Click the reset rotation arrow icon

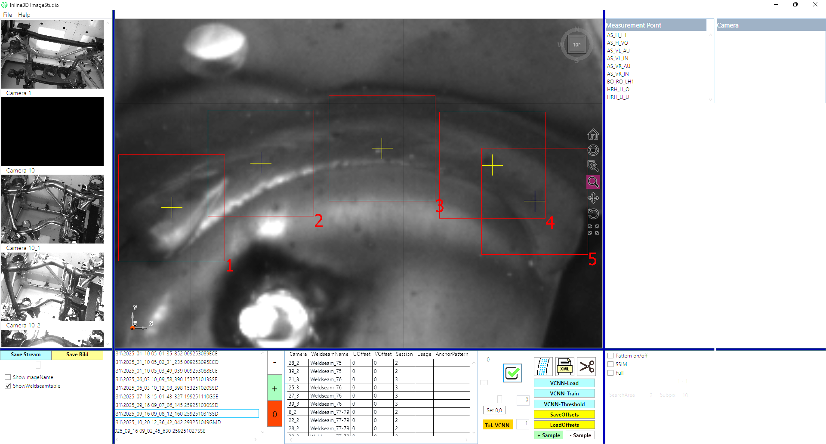pos(593,214)
